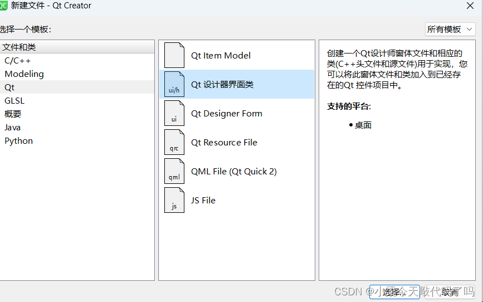Click the 文件和类 header row
This screenshot has width=483, height=302.
[77, 47]
